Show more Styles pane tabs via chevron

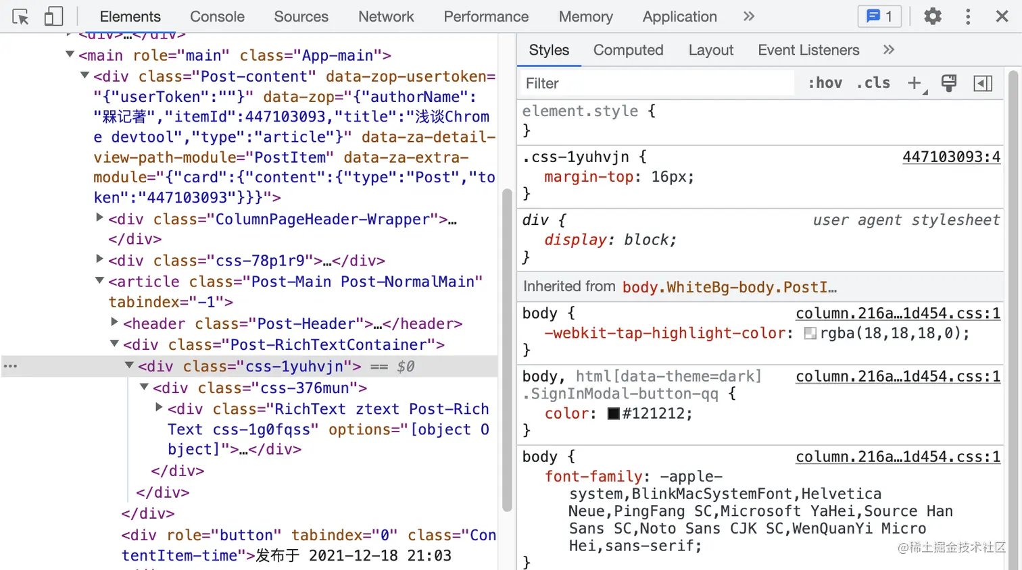click(x=889, y=50)
